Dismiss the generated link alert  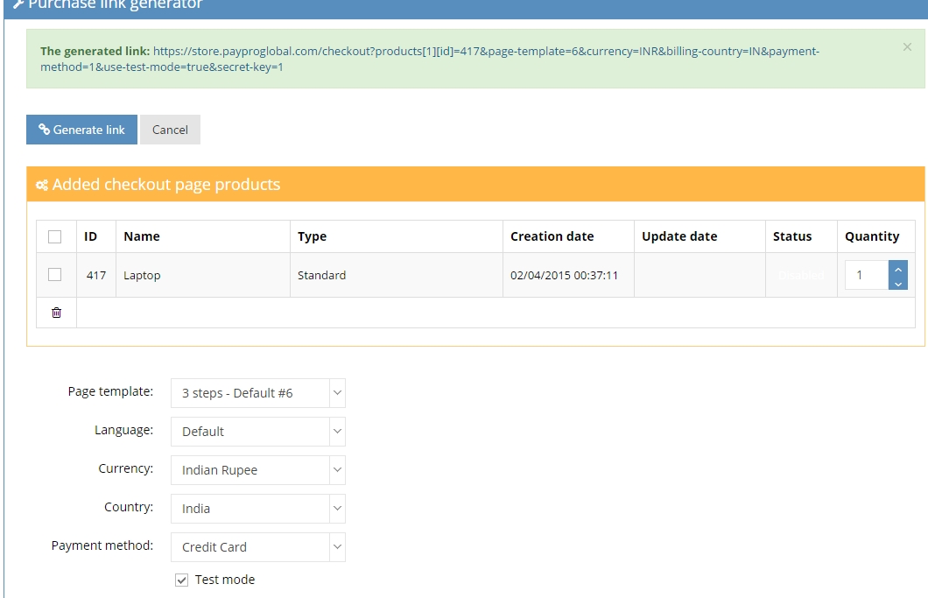point(907,46)
